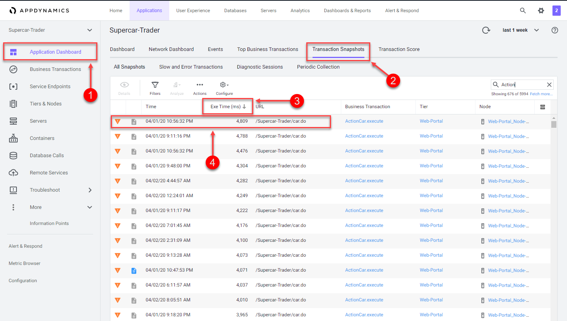This screenshot has width=567, height=321.
Task: Click the Tiers & Nodes sidebar icon
Action: (13, 104)
